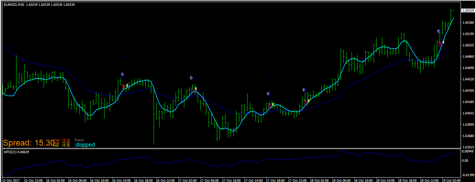Click the 1.63850 price axis label
The height and width of the screenshot is (182, 475).
[468, 125]
